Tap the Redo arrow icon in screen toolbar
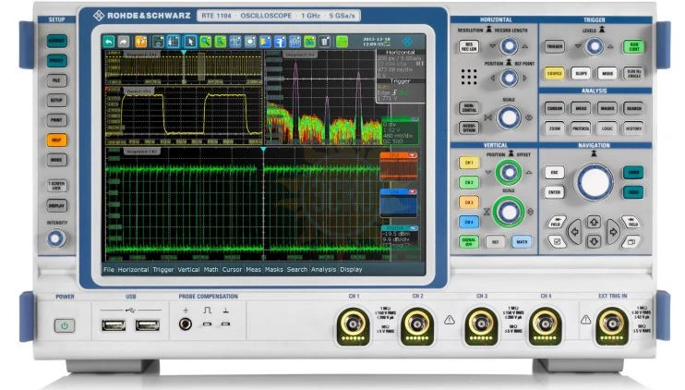This screenshot has height=390, width=685. (x=124, y=42)
